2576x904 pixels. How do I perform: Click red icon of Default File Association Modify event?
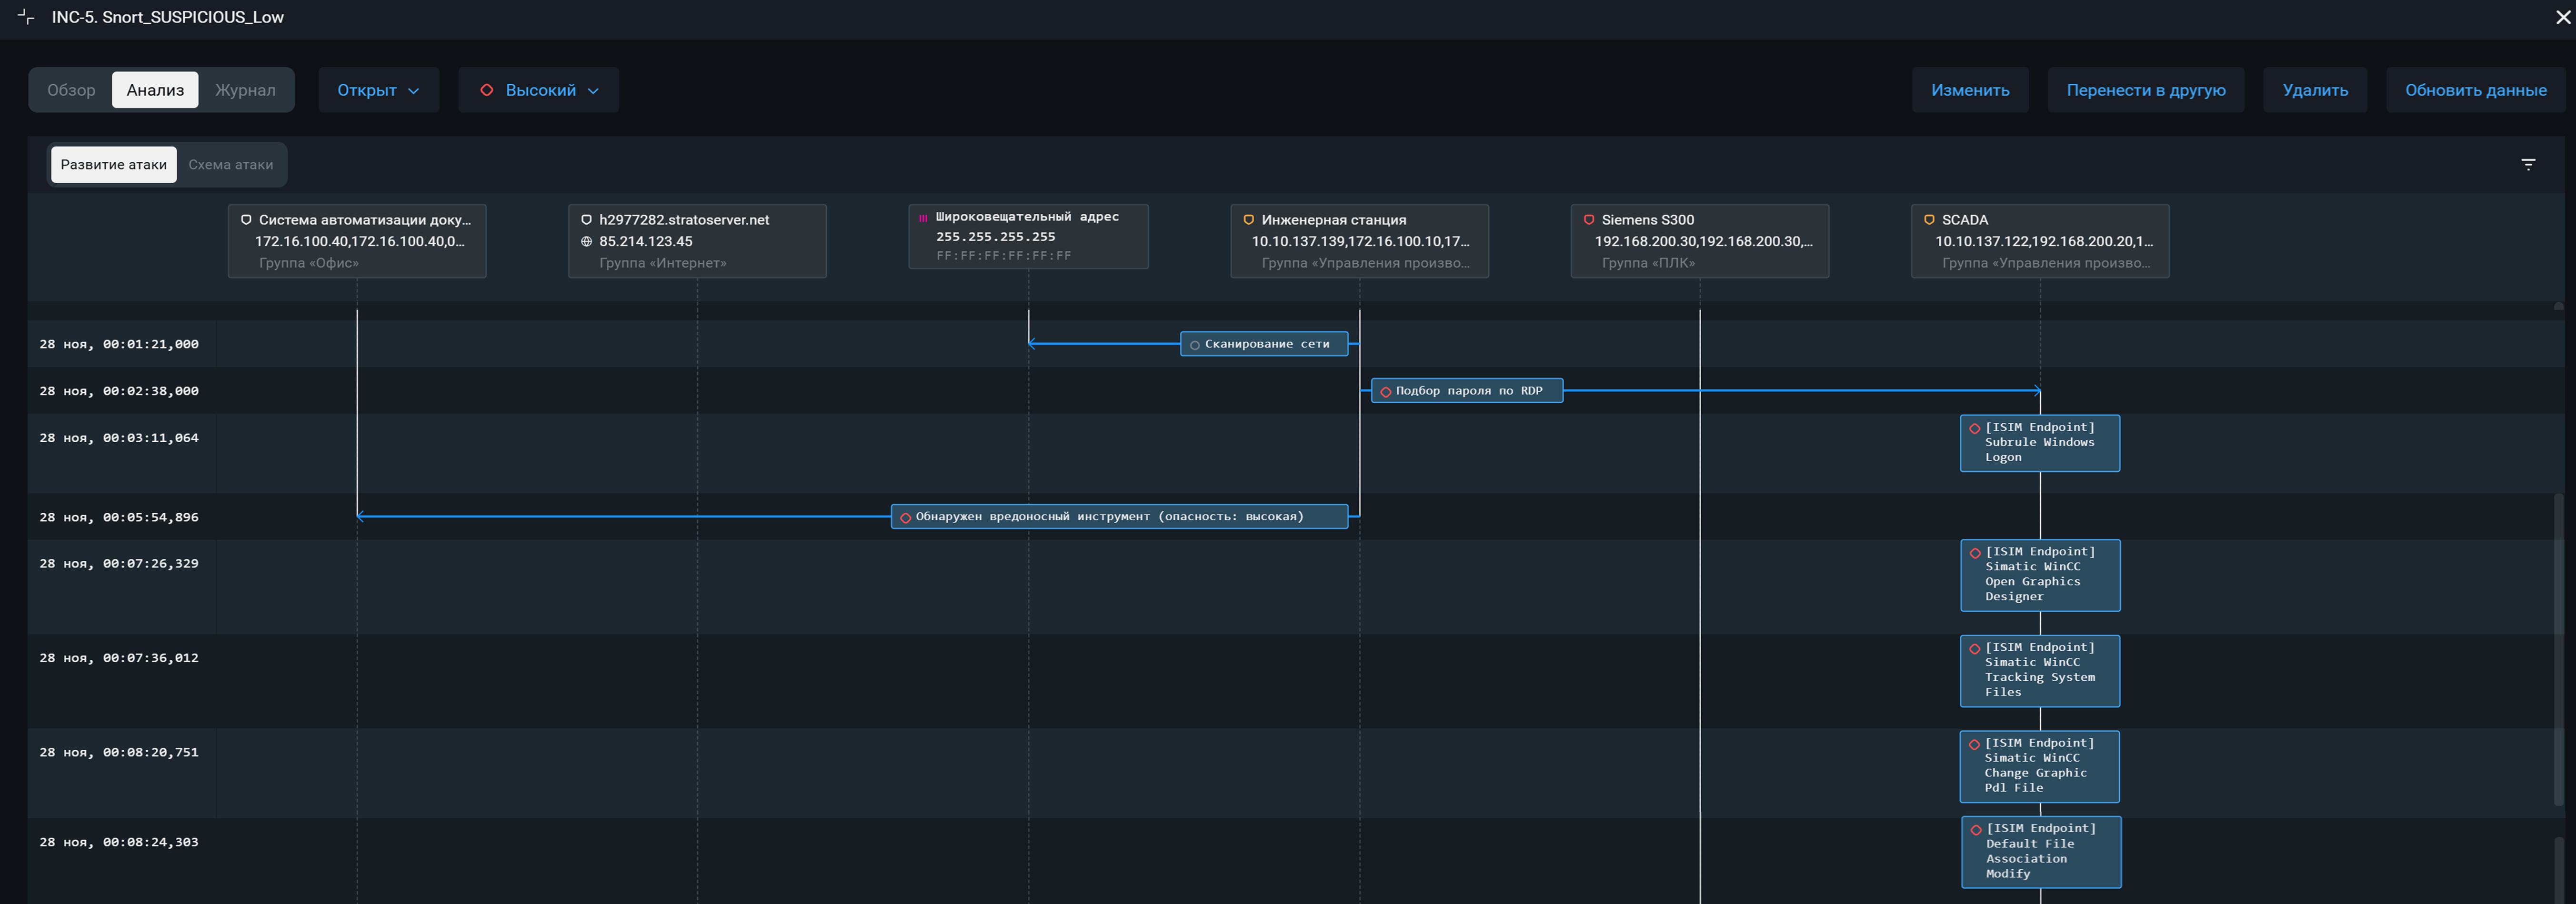[x=1975, y=830]
